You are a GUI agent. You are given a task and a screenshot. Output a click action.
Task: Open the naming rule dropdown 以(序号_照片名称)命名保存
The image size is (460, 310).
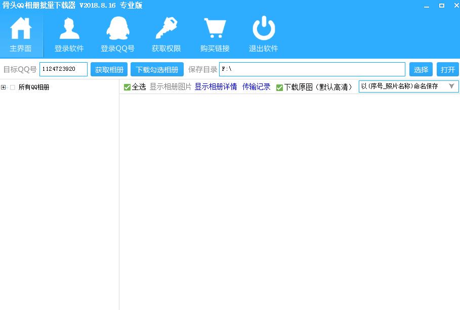tap(409, 86)
